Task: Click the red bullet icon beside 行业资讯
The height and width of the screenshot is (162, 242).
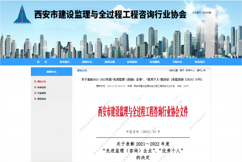Action: pyautogui.click(x=35, y=93)
